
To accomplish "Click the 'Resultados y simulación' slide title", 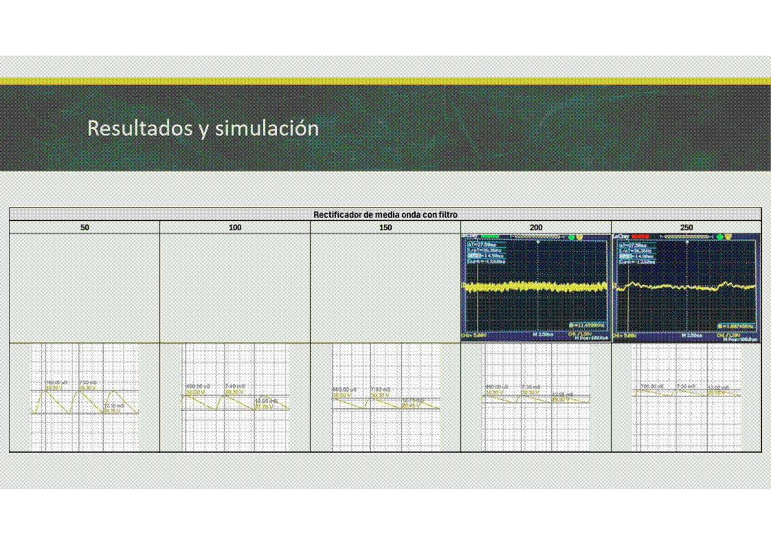I will (x=203, y=128).
